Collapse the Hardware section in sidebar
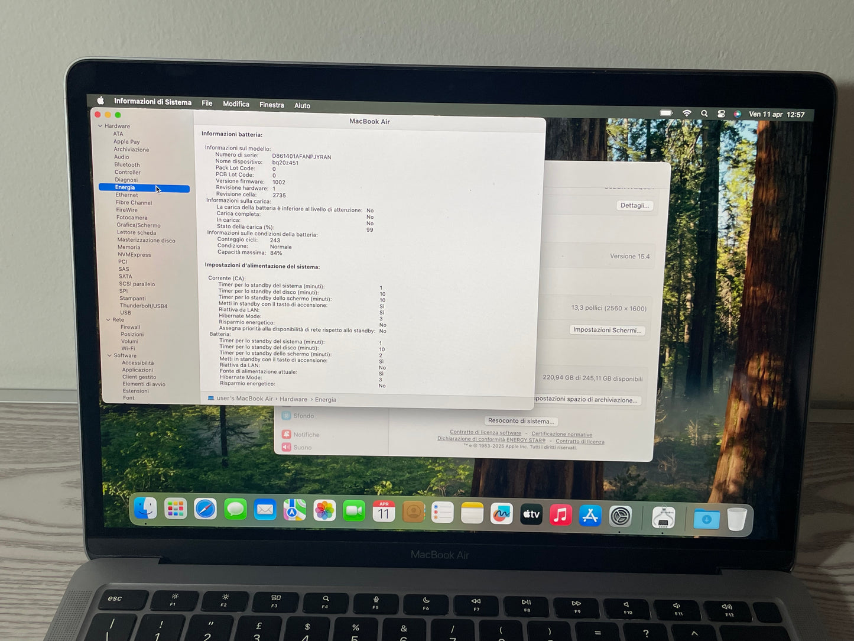Viewport: 854px width, 641px height. tap(100, 126)
